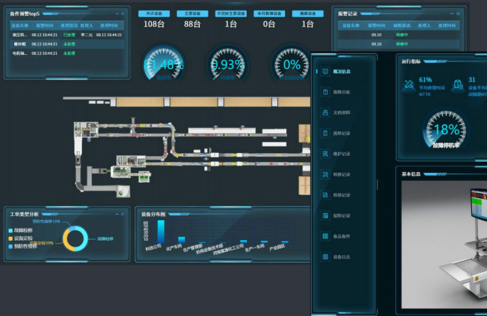Open the 概况信息 sidebar icon
The width and height of the screenshot is (487, 316).
click(x=325, y=72)
